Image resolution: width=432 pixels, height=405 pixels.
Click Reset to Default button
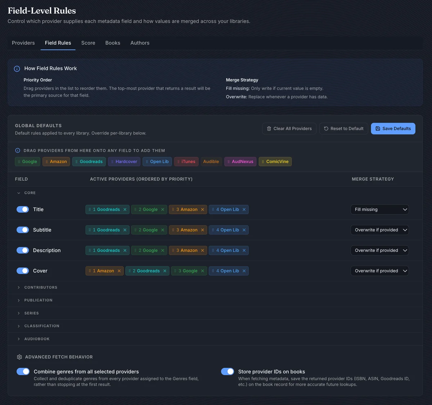click(343, 129)
